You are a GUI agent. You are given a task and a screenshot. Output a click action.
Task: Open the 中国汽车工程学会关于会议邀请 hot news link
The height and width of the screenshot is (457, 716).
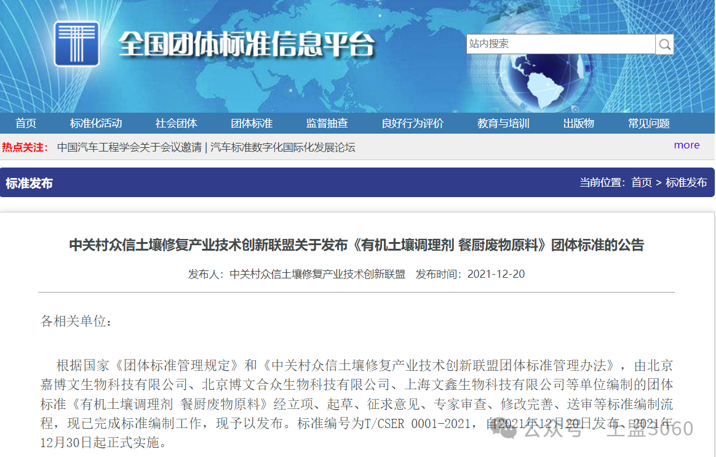(x=206, y=147)
